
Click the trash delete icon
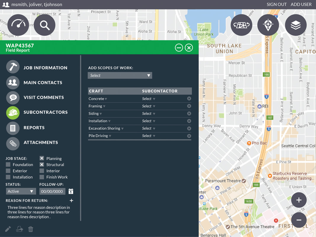point(31,229)
